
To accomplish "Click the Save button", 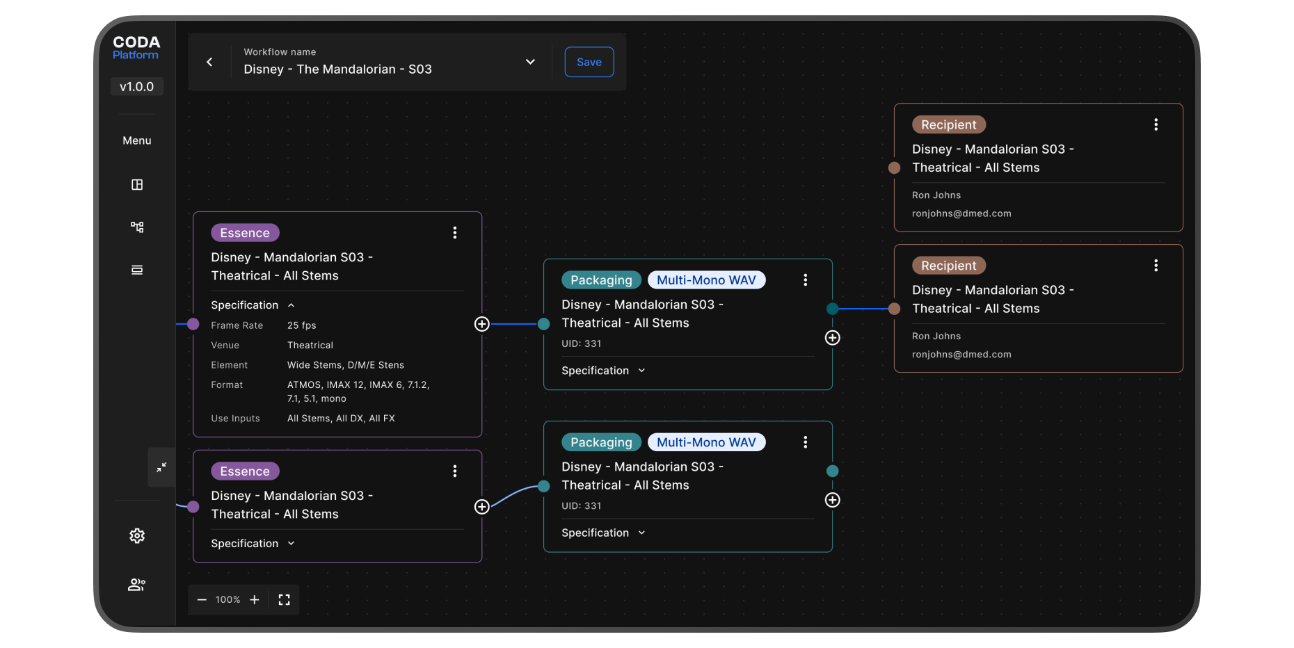I will click(589, 62).
